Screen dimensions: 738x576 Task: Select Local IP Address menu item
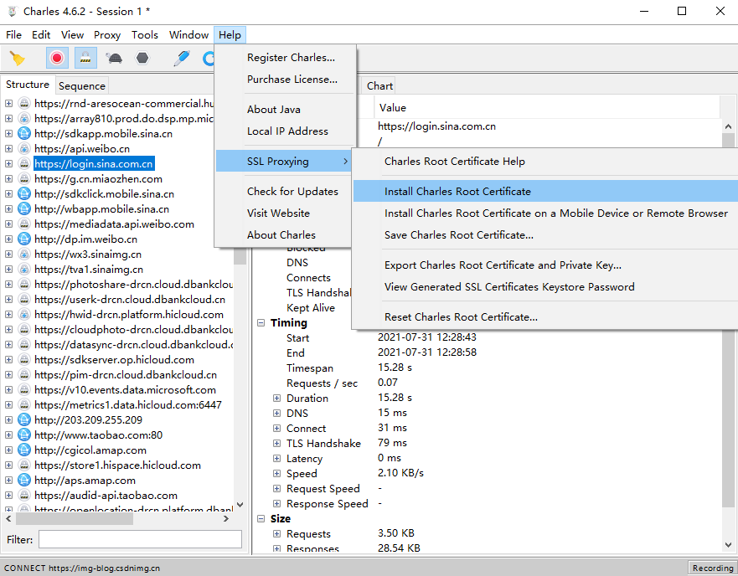pos(286,131)
